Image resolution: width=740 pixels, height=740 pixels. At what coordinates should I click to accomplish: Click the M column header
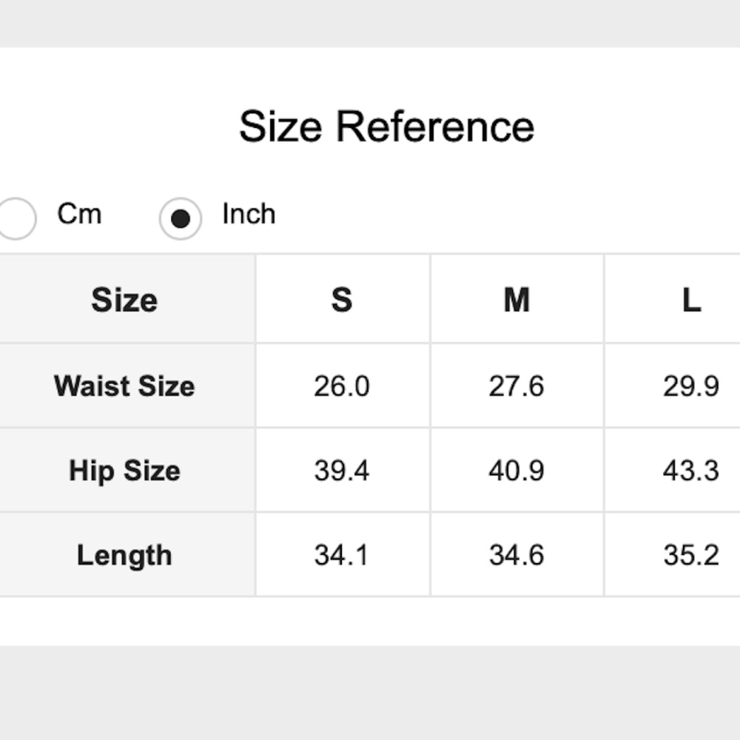click(517, 300)
